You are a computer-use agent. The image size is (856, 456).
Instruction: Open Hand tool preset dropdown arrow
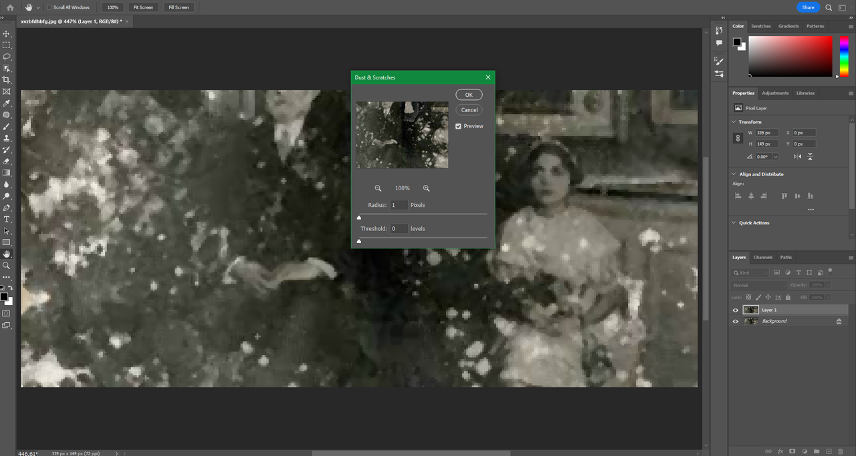tap(38, 7)
